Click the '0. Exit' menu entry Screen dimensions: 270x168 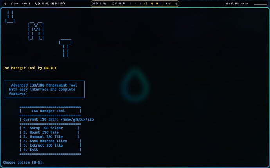pos(31,150)
